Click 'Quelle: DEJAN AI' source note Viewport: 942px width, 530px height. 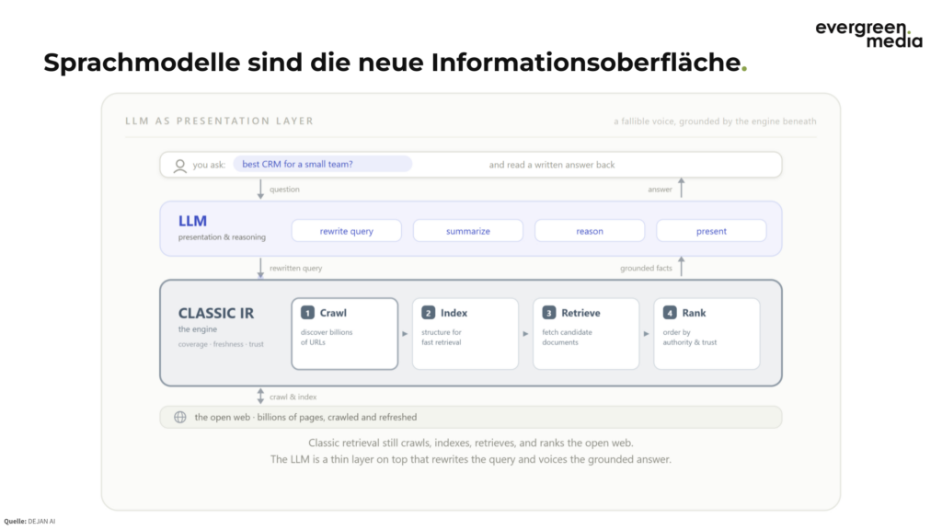click(x=29, y=522)
